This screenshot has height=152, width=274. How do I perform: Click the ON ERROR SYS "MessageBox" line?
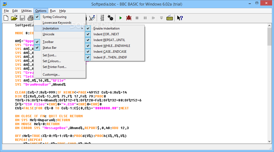click(72, 128)
